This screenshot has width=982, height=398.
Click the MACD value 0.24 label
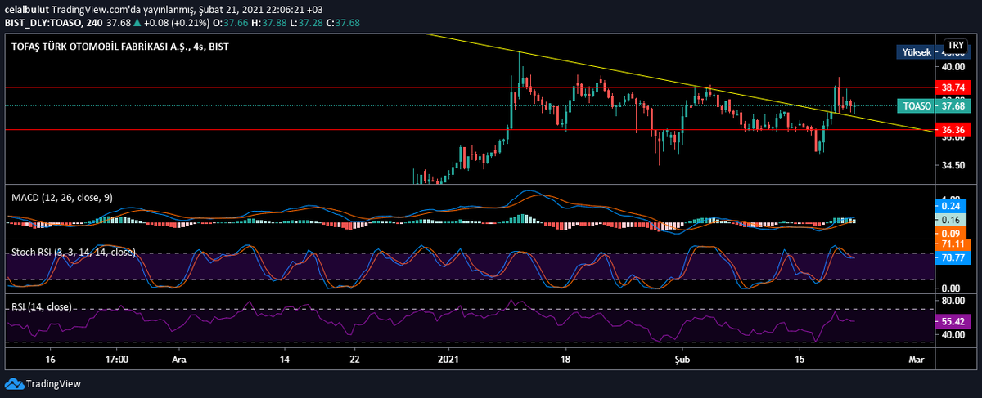pos(953,207)
